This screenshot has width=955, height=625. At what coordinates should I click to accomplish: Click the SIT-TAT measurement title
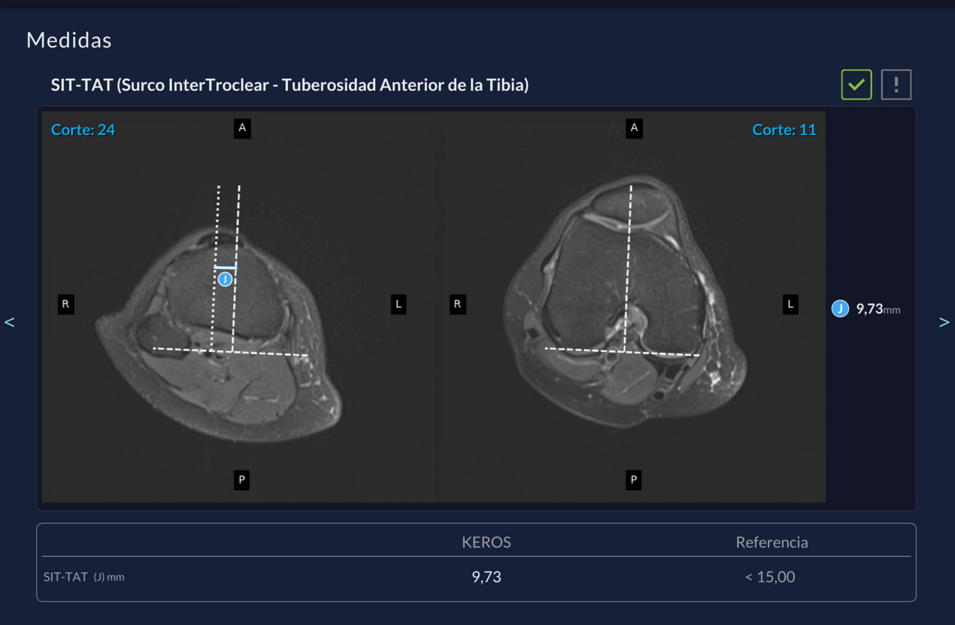point(289,85)
